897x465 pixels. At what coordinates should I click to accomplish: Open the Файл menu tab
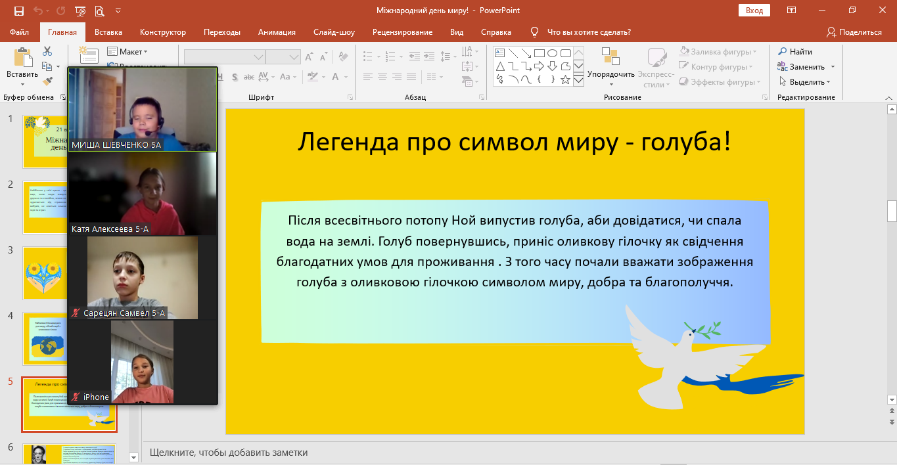20,32
